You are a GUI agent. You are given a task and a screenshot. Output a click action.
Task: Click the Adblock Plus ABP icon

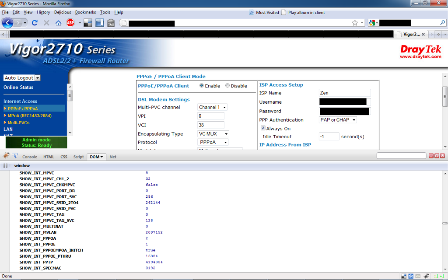70,22
